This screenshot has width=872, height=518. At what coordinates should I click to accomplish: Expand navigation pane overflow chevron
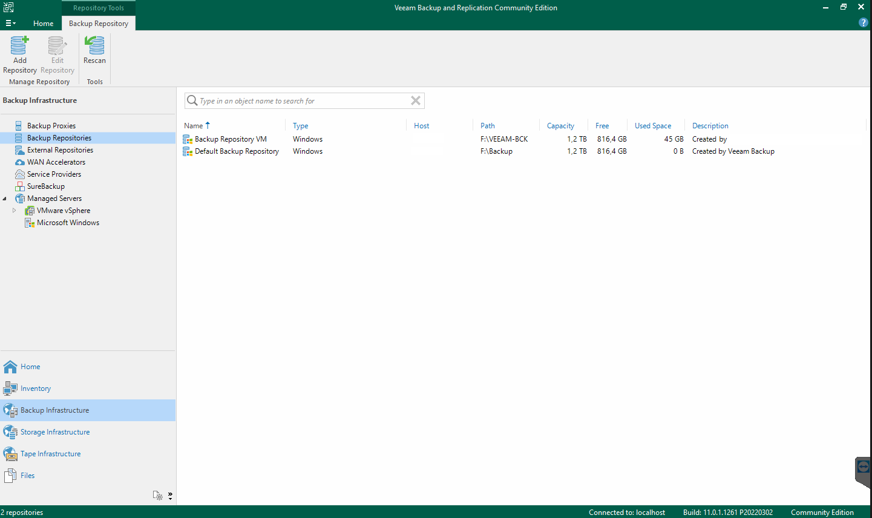click(170, 496)
